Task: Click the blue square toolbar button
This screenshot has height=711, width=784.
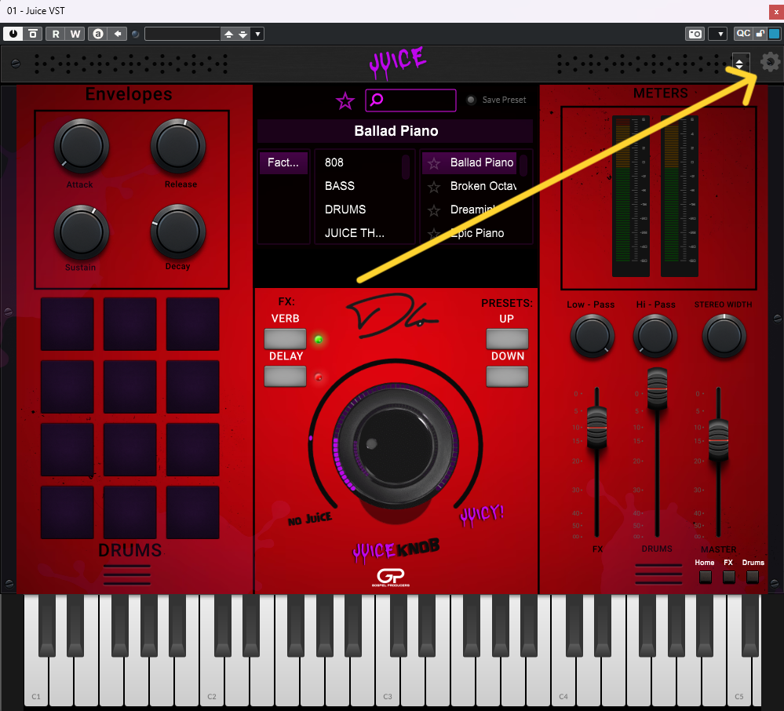Action: [774, 34]
